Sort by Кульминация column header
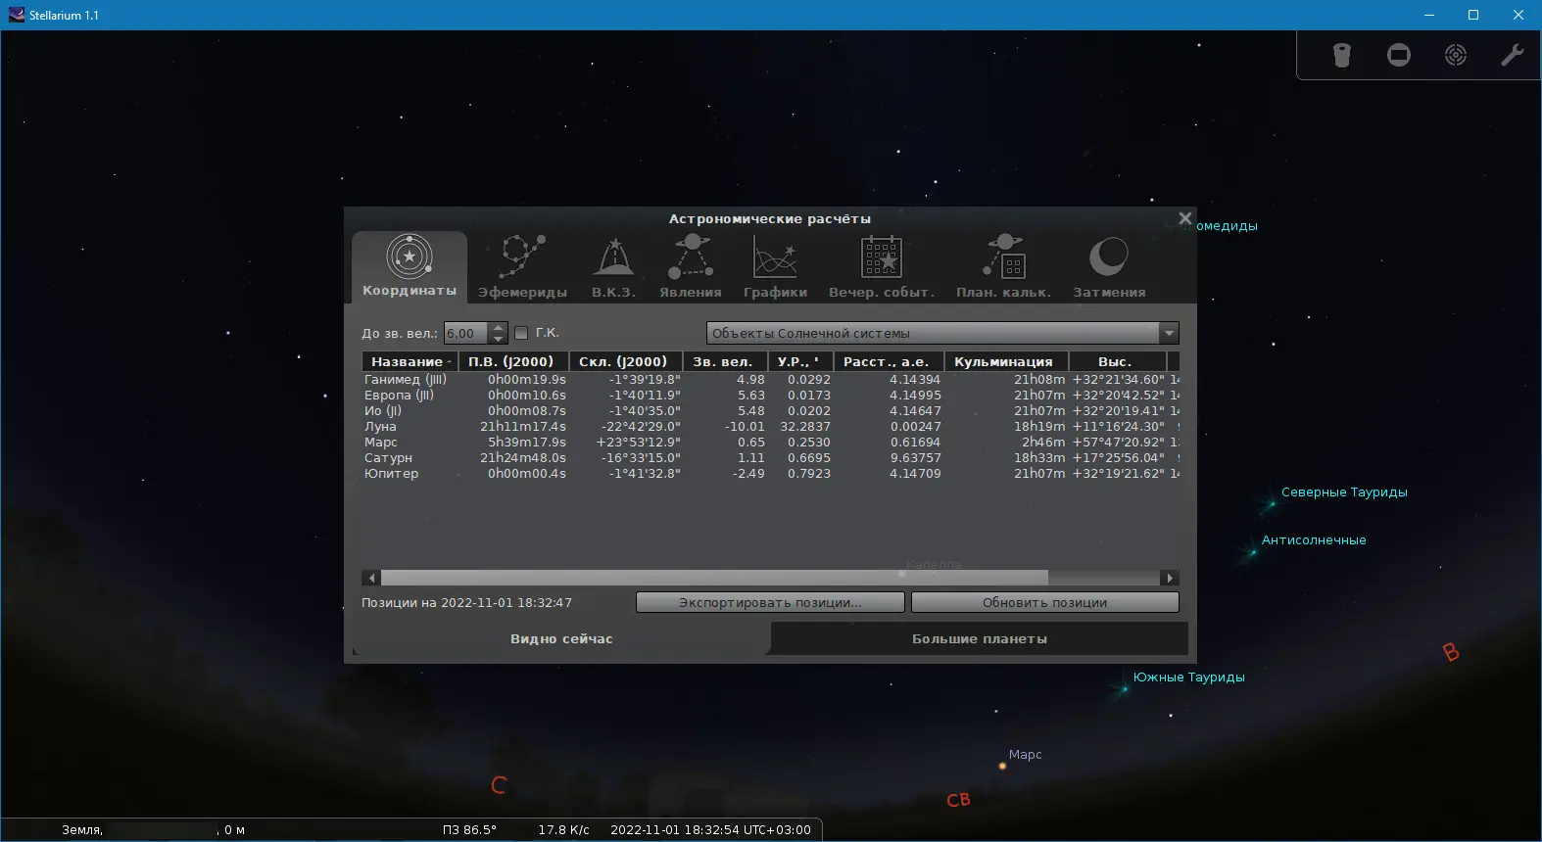Image resolution: width=1542 pixels, height=842 pixels. 1005,361
